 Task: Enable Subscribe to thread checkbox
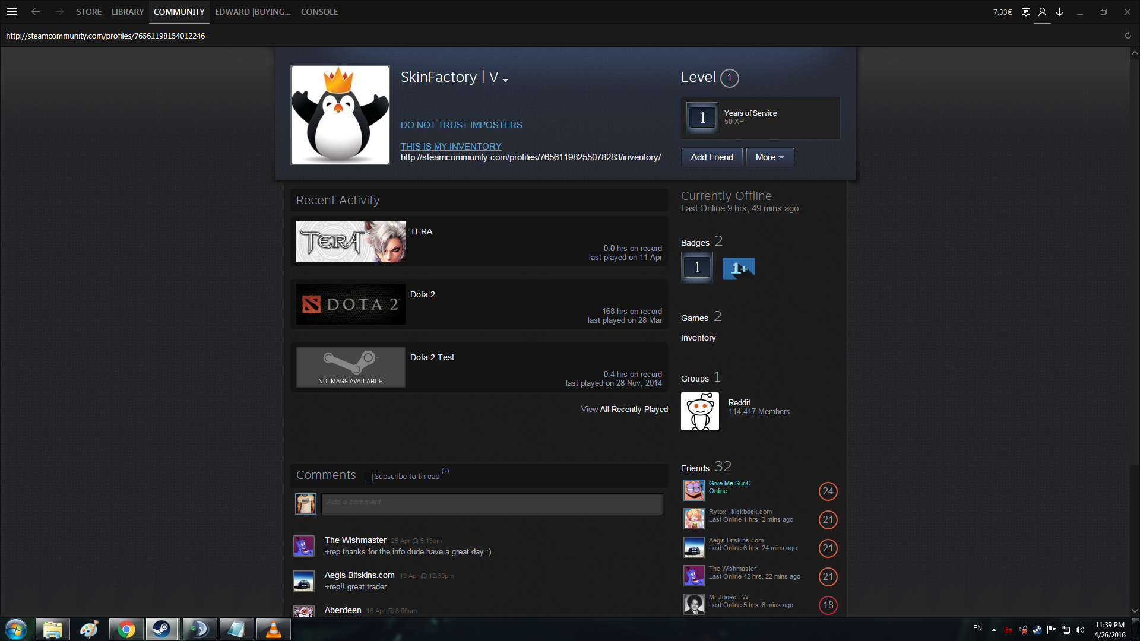click(369, 477)
